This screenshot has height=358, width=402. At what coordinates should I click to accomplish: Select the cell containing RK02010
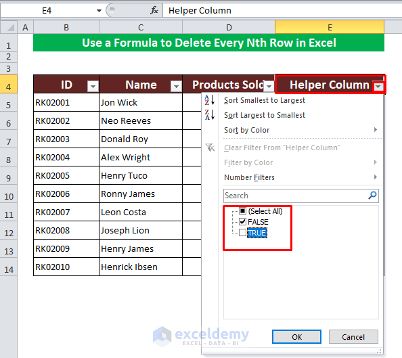pos(66,267)
